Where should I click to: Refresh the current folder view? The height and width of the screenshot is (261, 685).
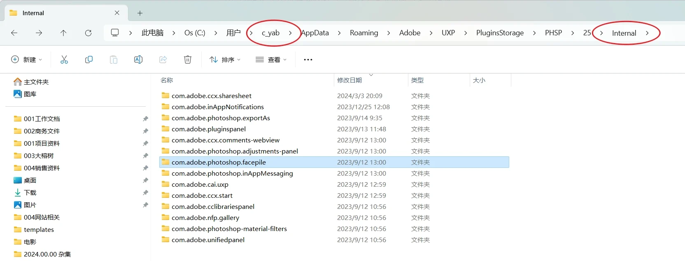tap(88, 33)
